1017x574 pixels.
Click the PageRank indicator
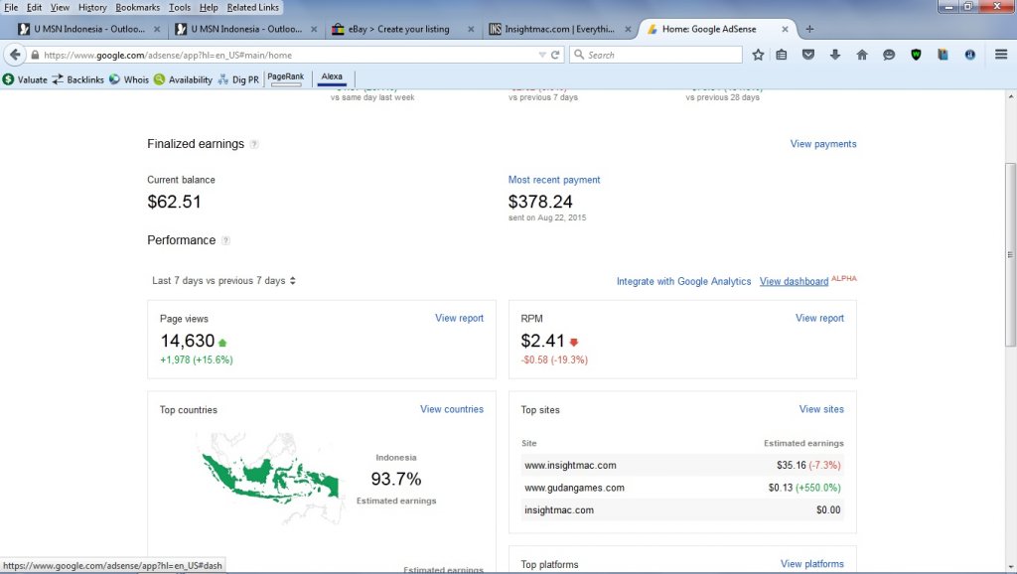[285, 78]
